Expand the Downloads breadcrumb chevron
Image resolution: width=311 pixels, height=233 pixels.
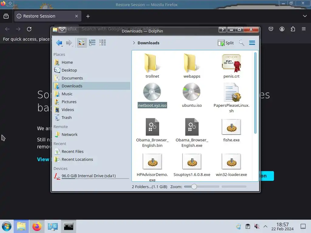[x=134, y=43]
